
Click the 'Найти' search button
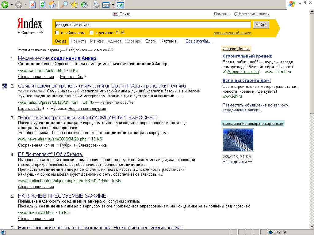pyautogui.click(x=261, y=25)
